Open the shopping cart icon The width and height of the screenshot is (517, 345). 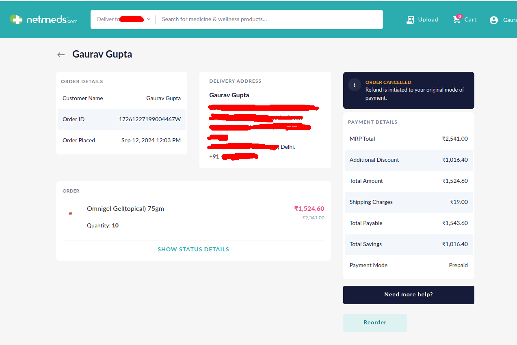457,20
